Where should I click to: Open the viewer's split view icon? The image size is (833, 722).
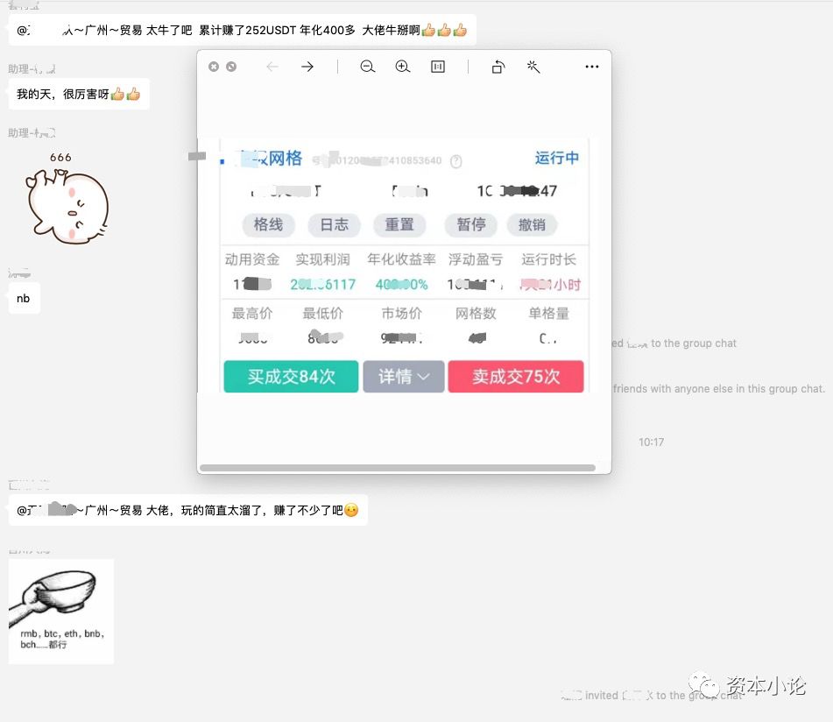point(437,66)
